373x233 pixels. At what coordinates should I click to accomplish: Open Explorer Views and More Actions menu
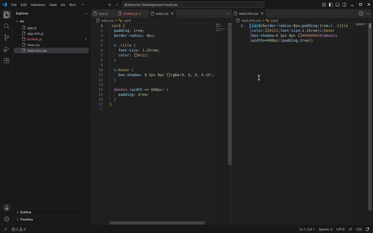pyautogui.click(x=86, y=13)
